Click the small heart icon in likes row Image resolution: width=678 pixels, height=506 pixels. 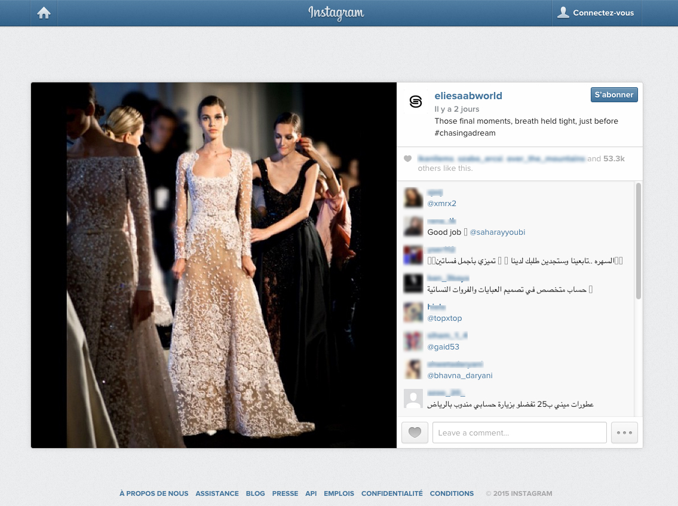pos(407,159)
